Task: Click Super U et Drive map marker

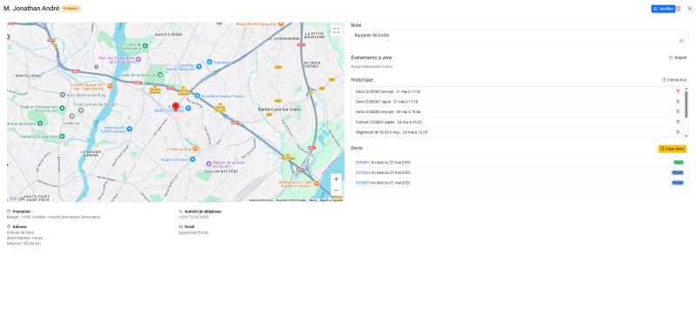Action: [192, 159]
